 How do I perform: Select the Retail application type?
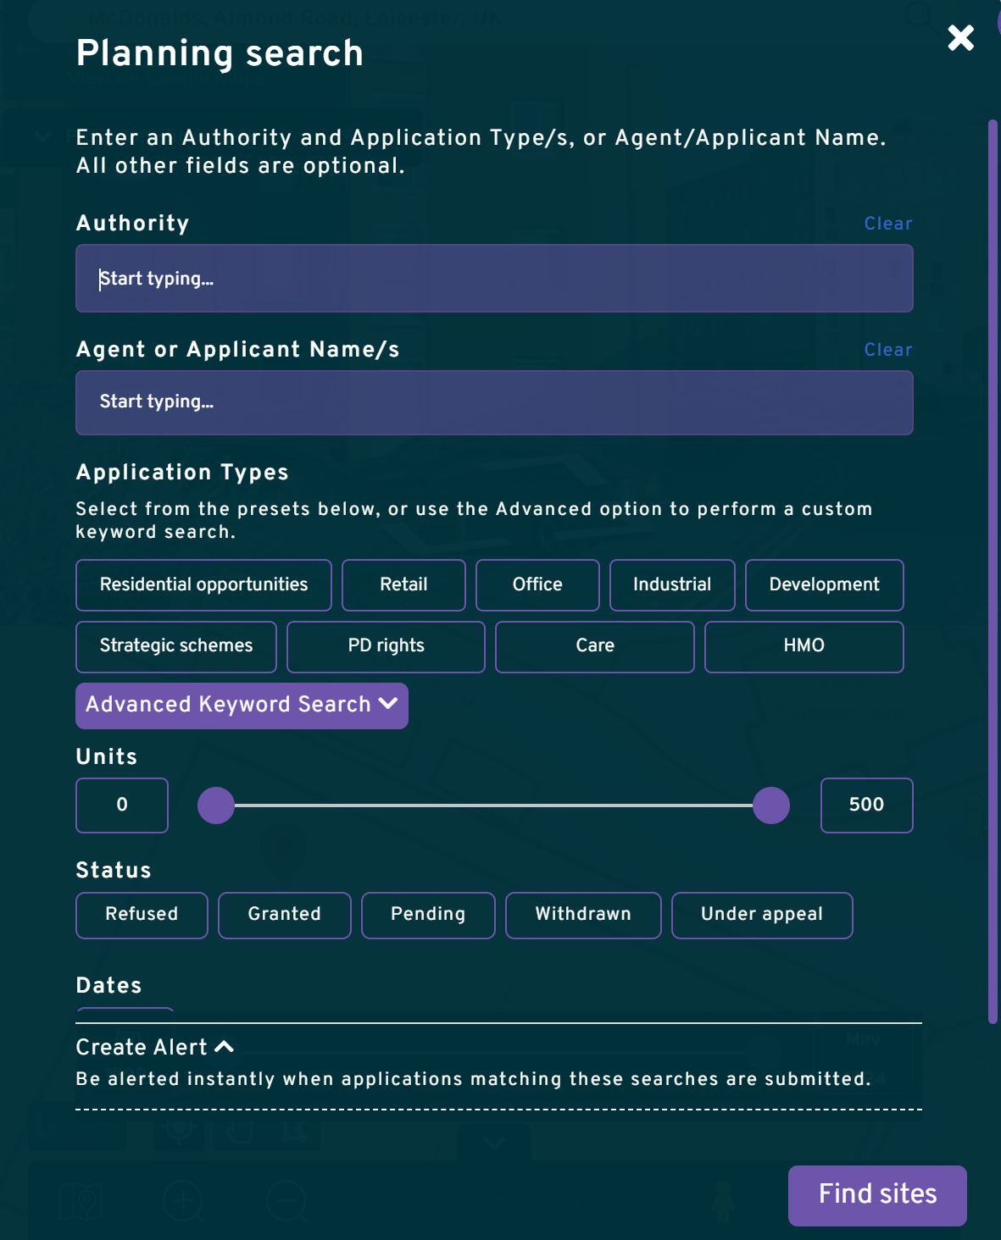403,584
